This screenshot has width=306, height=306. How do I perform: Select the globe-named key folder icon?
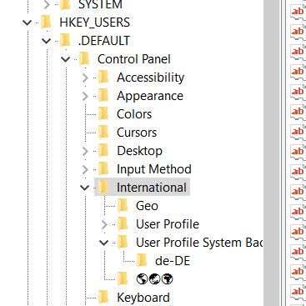click(123, 279)
